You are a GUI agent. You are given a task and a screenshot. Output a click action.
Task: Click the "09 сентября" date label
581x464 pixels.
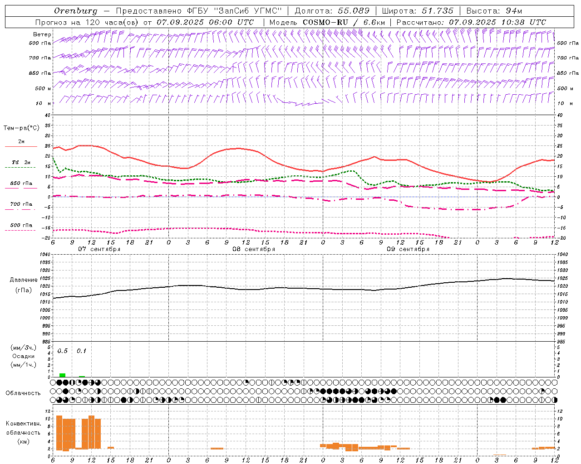tap(408, 249)
